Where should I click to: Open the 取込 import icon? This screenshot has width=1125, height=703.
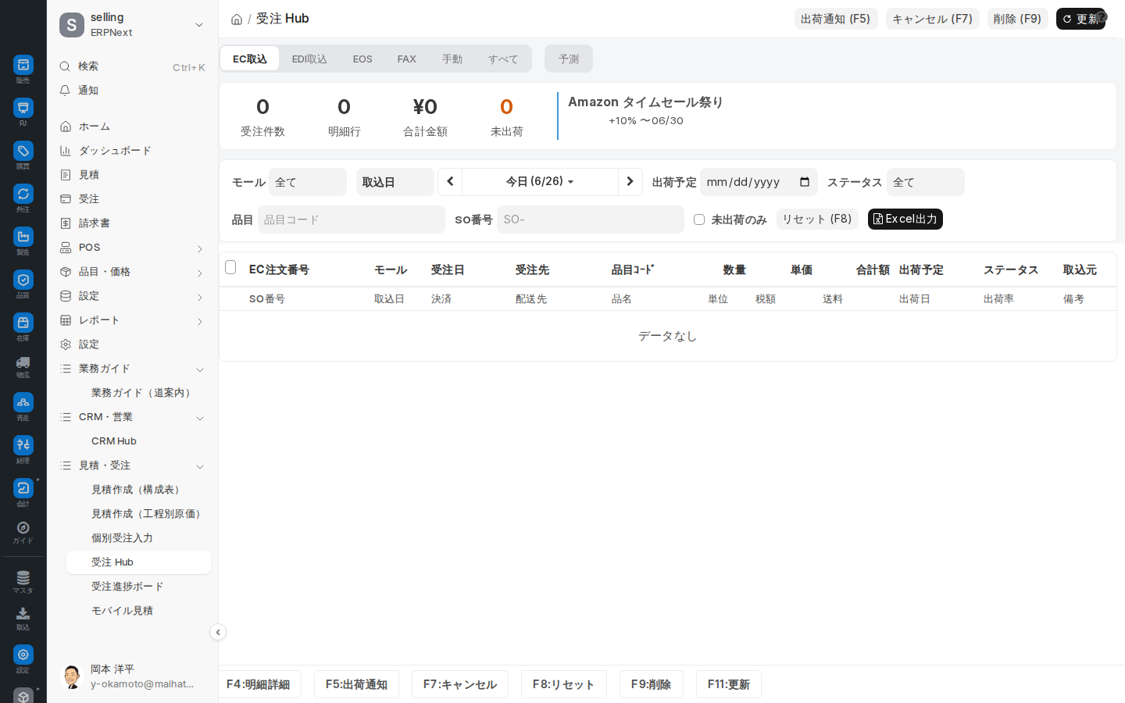pos(23,615)
